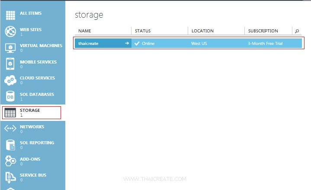
Task: Open the thaicreate storage account
Action: click(88, 44)
